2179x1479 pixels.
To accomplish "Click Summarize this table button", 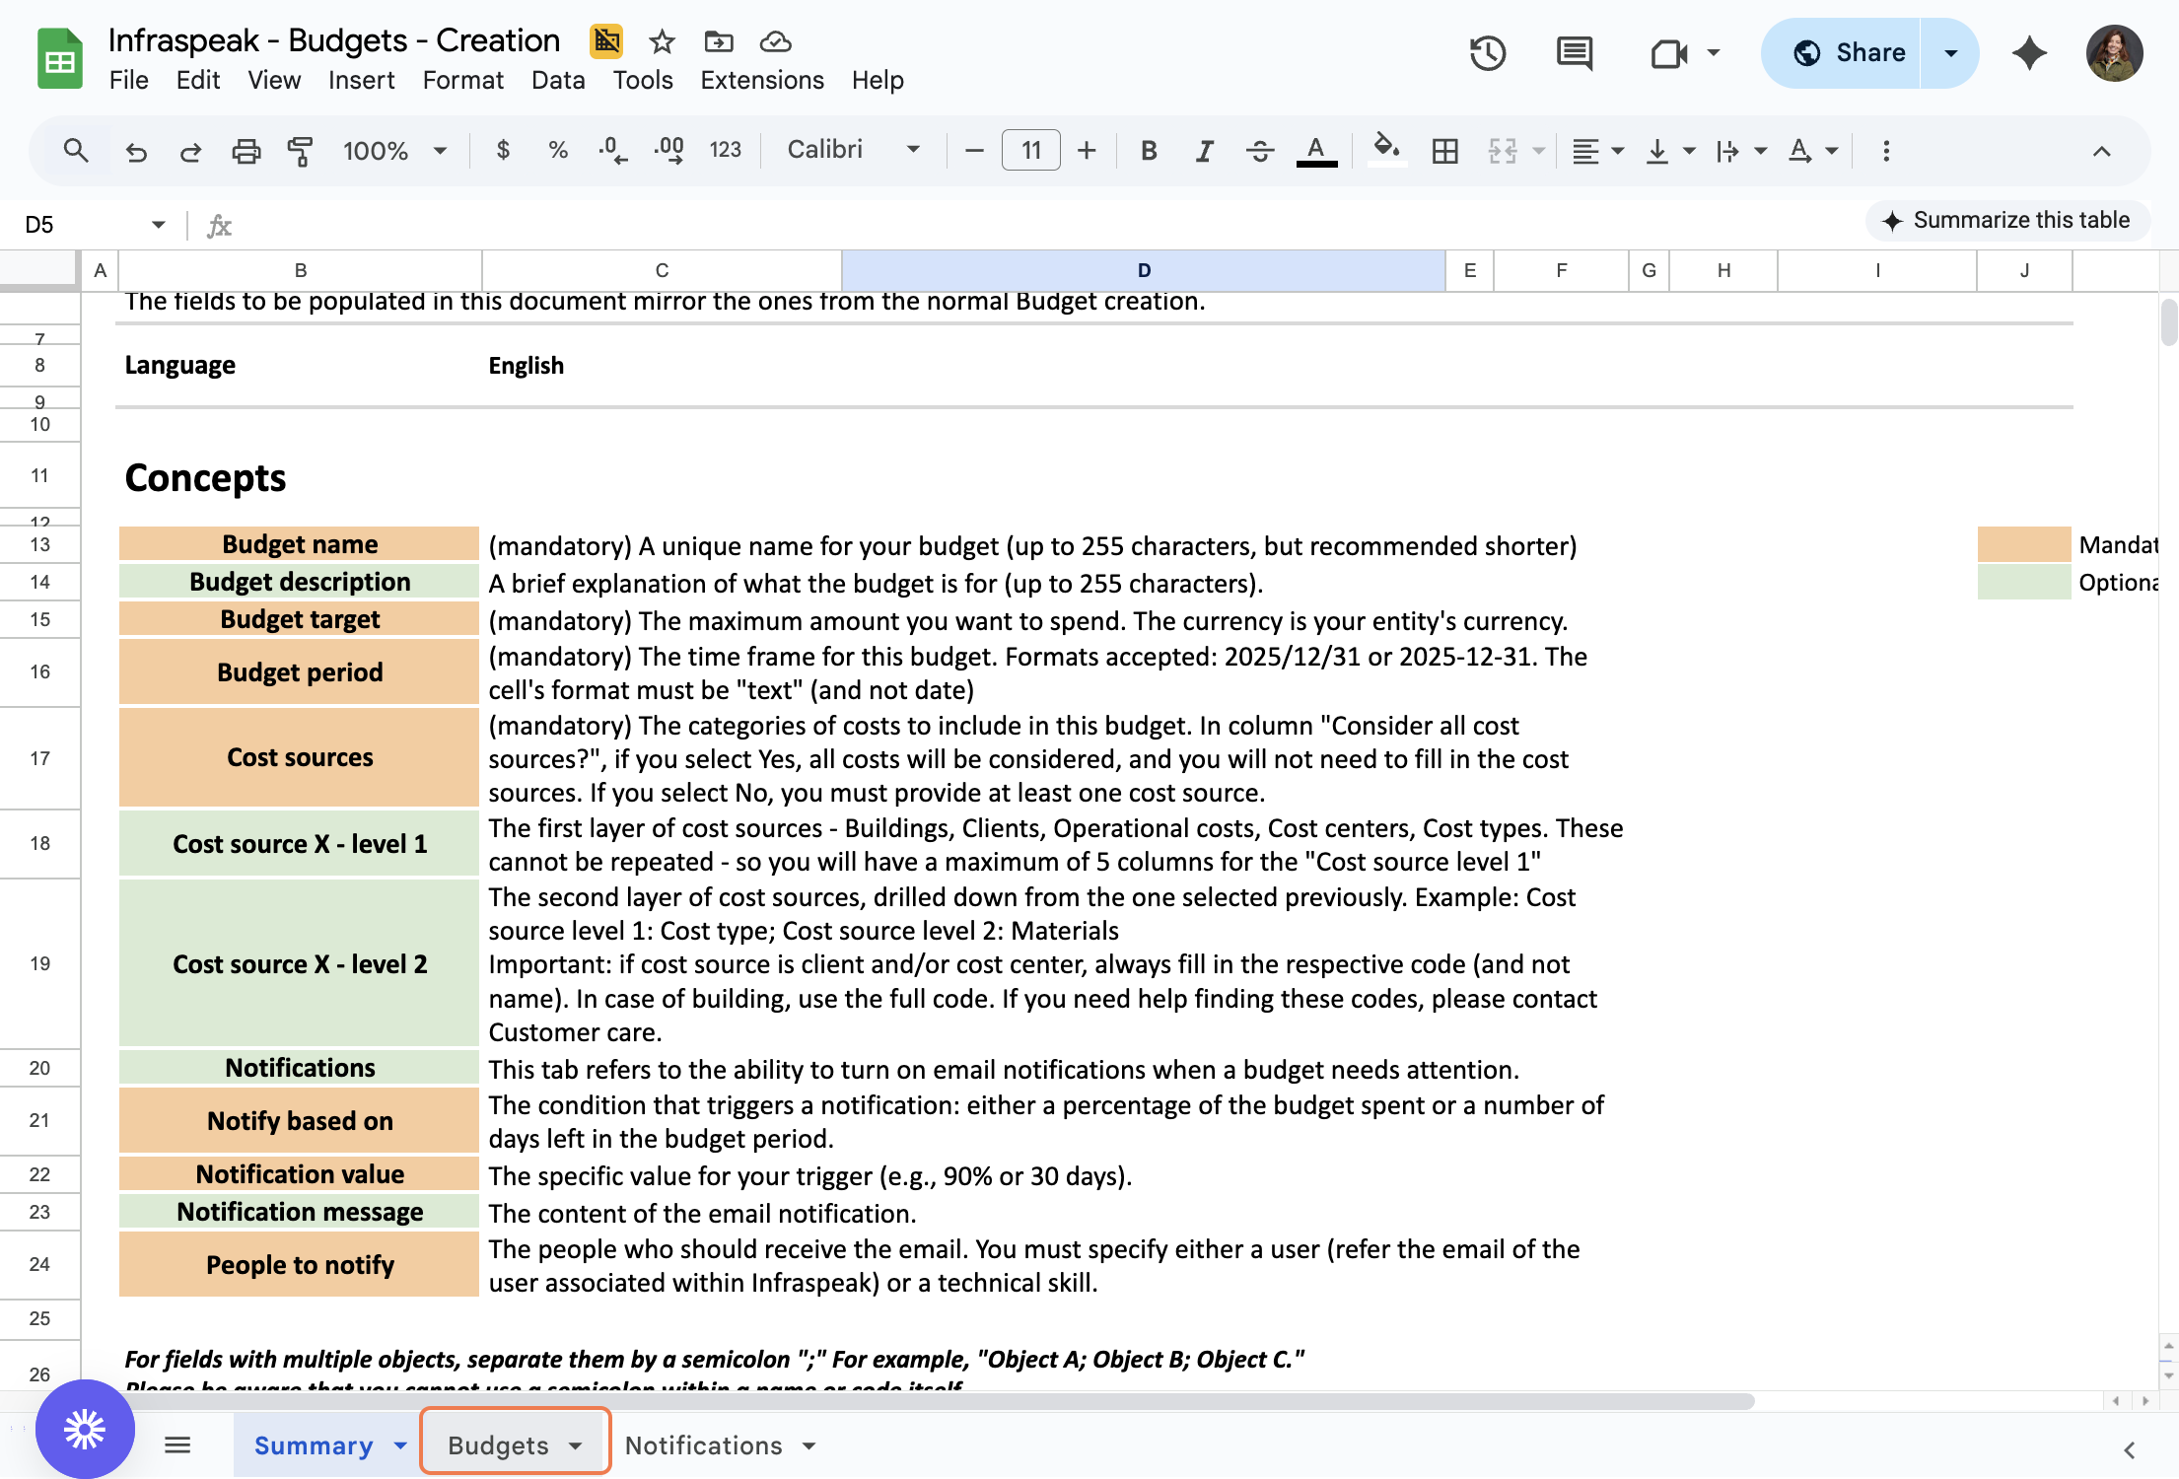I will 2007,220.
